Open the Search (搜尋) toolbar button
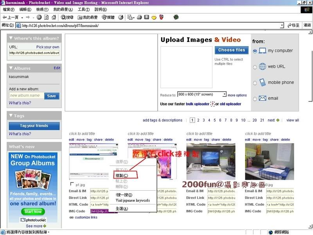The image size is (313, 235). click(x=67, y=17)
